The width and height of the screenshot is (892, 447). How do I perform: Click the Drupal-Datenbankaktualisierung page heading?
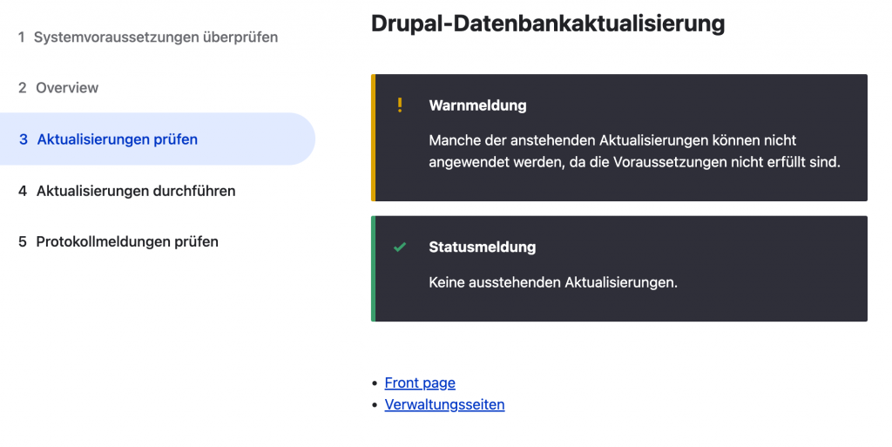548,24
